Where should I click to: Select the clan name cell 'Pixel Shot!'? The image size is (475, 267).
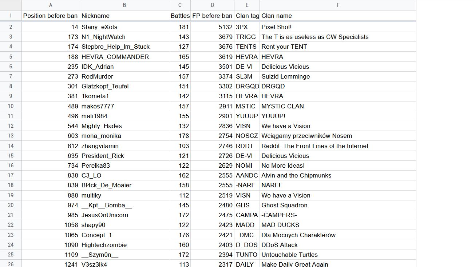tap(338, 27)
